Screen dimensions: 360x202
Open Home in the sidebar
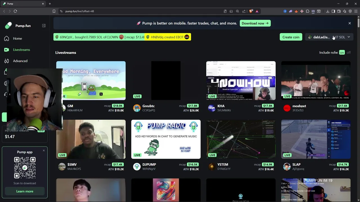[17, 38]
